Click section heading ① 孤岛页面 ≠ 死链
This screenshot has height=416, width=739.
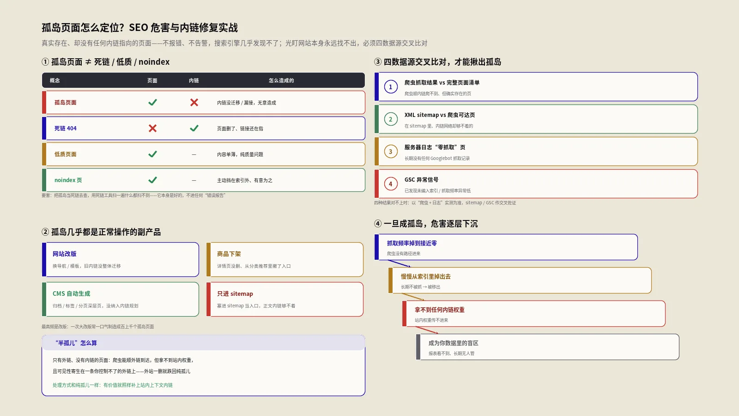[x=106, y=62]
